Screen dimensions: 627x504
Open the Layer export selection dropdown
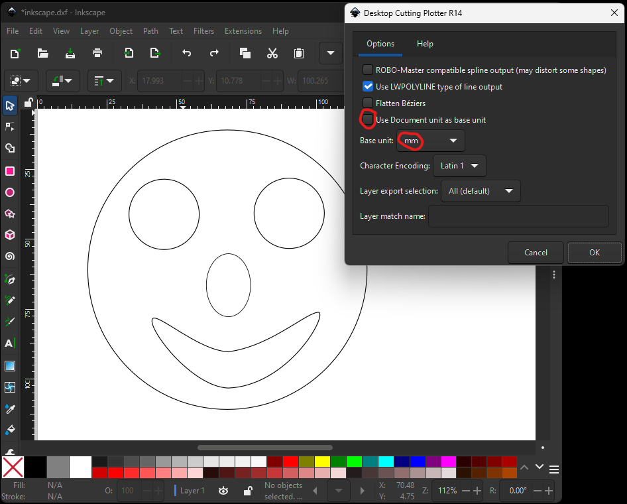481,190
